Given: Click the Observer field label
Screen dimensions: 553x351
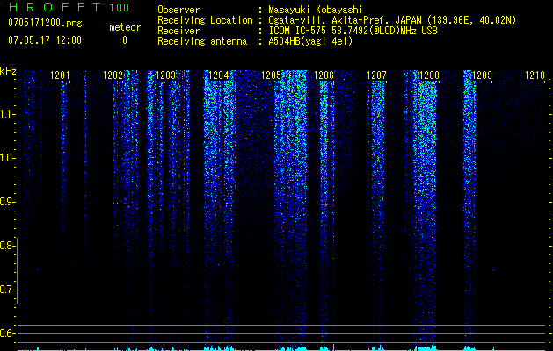Looking at the screenshot, I should [178, 10].
